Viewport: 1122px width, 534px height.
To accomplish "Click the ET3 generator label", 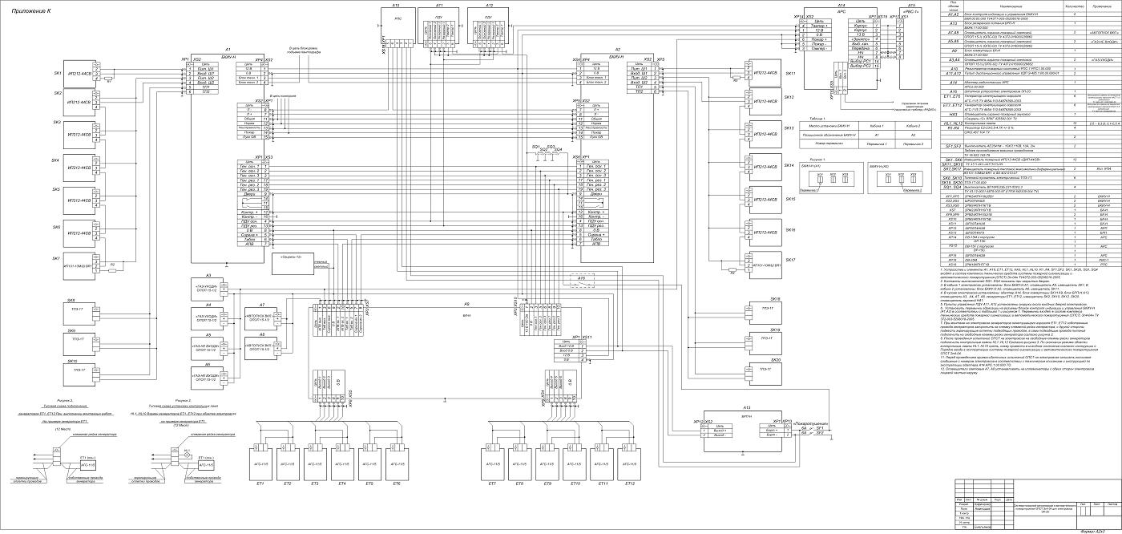I will [x=315, y=484].
